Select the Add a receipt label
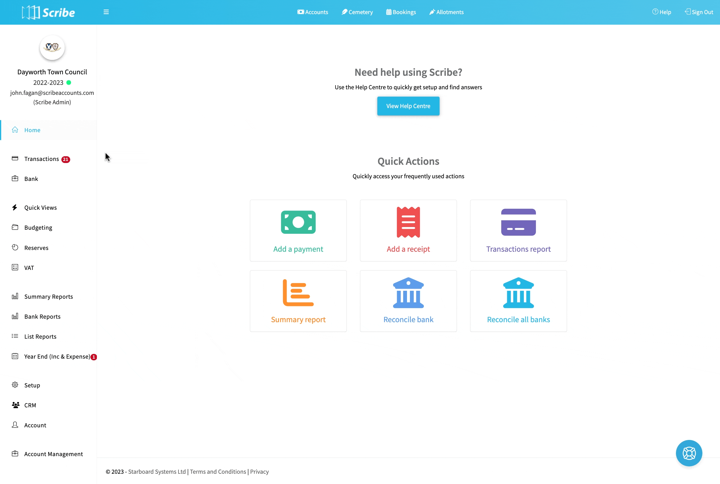 click(x=408, y=249)
